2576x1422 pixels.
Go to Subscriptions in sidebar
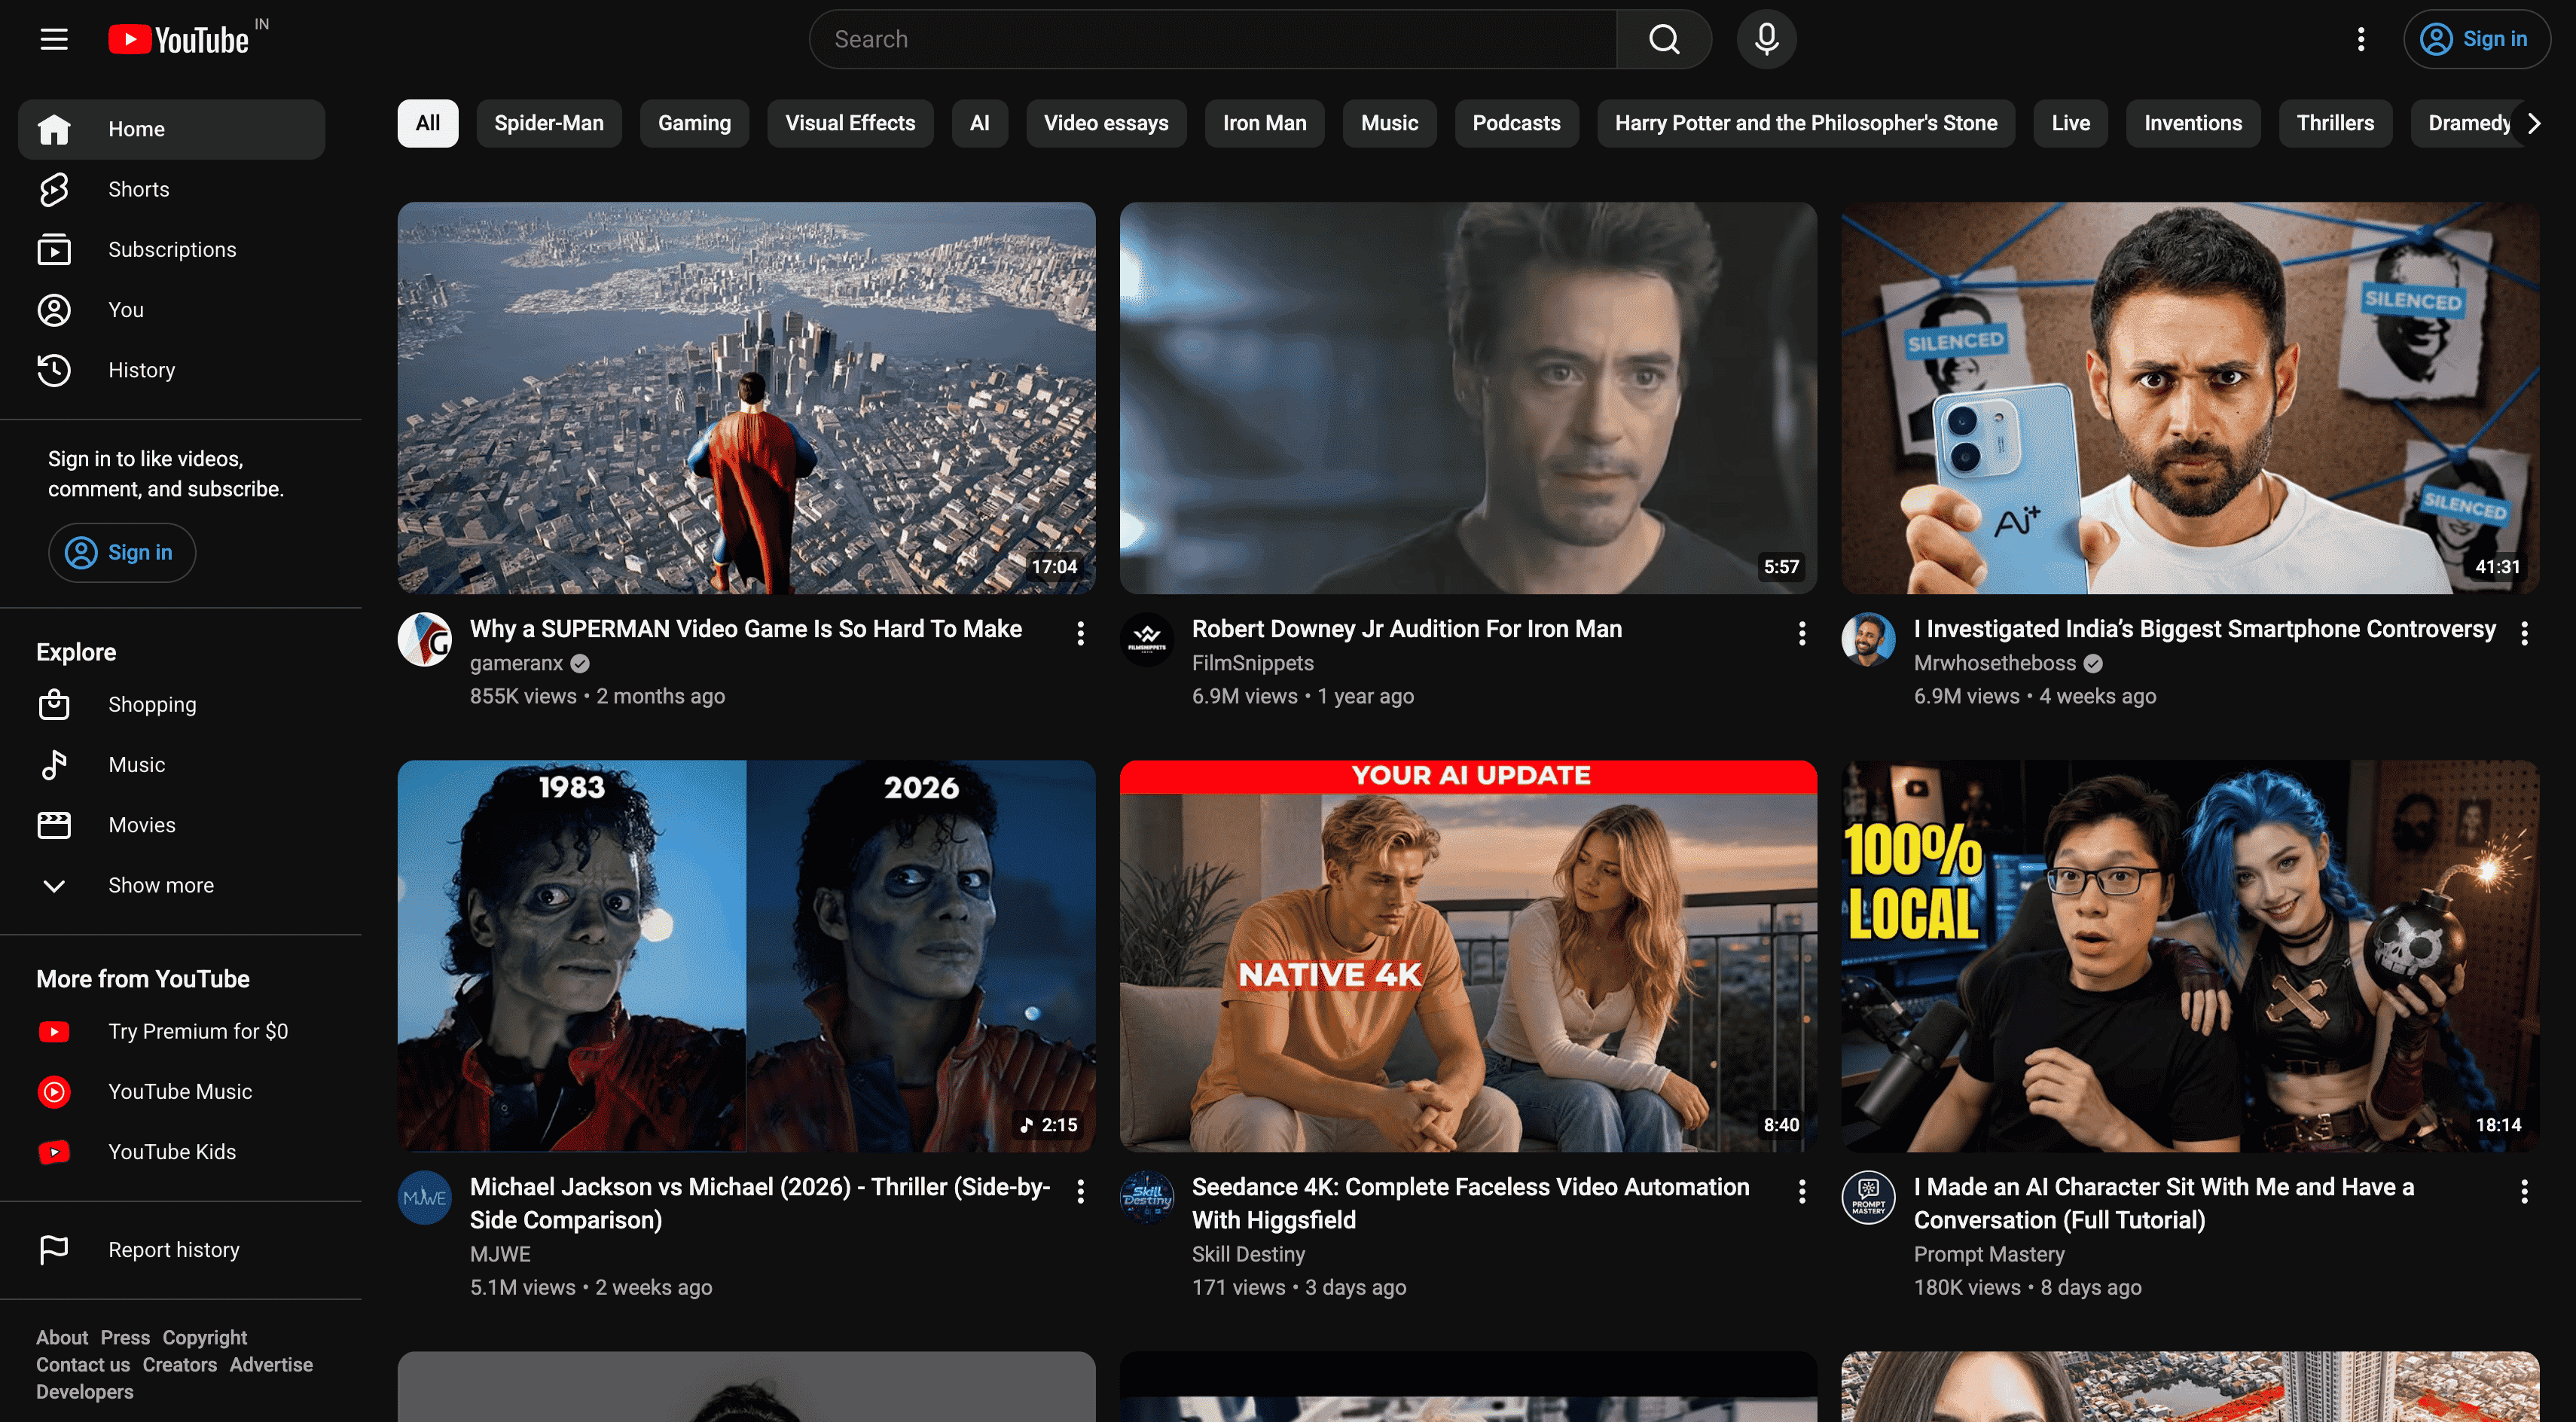[171, 249]
